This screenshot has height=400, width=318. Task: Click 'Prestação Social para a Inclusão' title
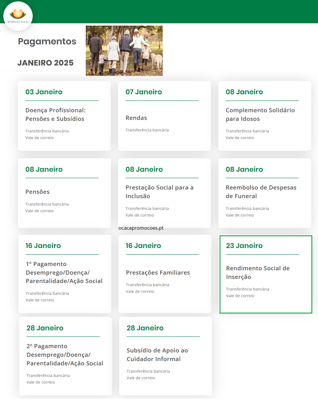[160, 192]
